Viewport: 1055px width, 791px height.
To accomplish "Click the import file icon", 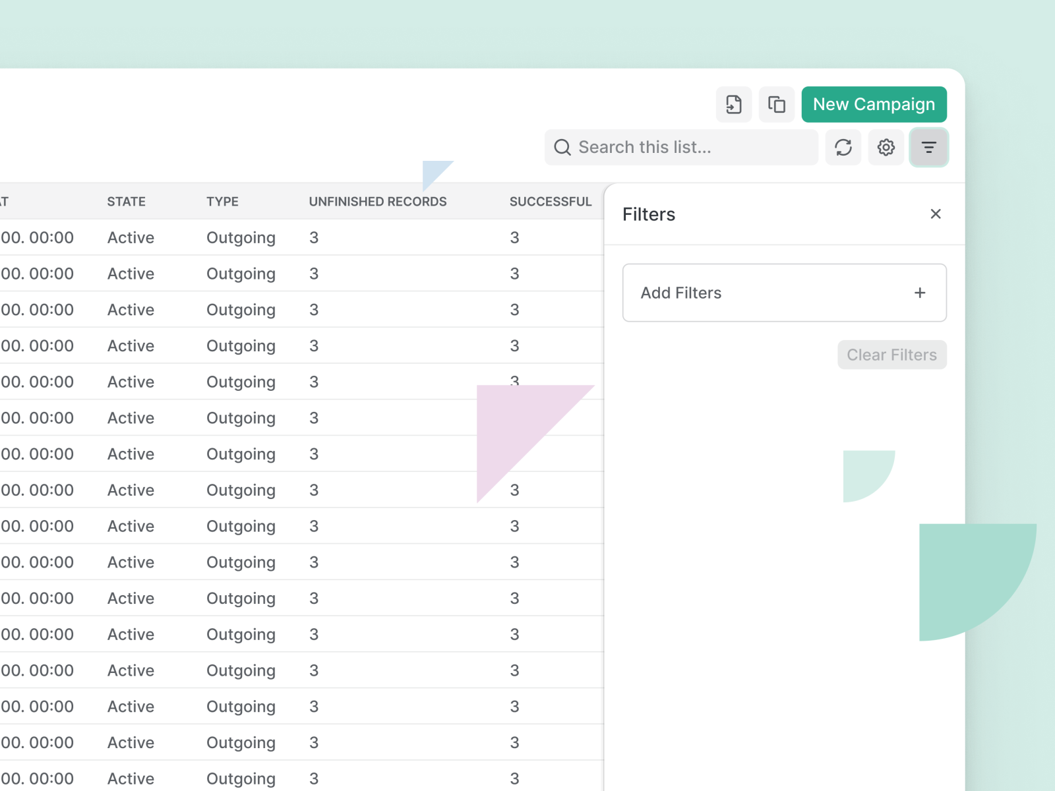I will click(734, 104).
